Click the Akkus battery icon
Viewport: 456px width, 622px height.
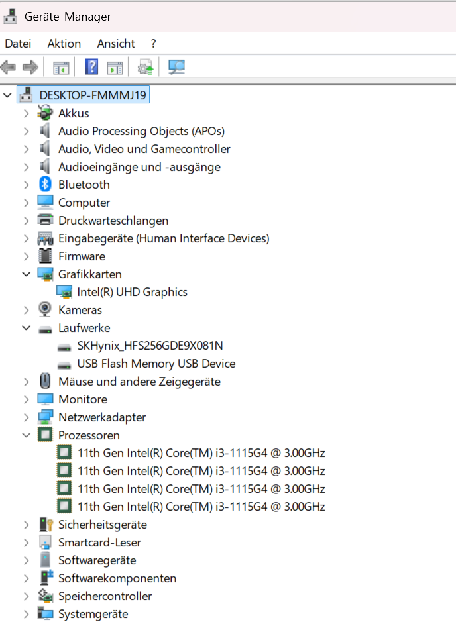[45, 113]
